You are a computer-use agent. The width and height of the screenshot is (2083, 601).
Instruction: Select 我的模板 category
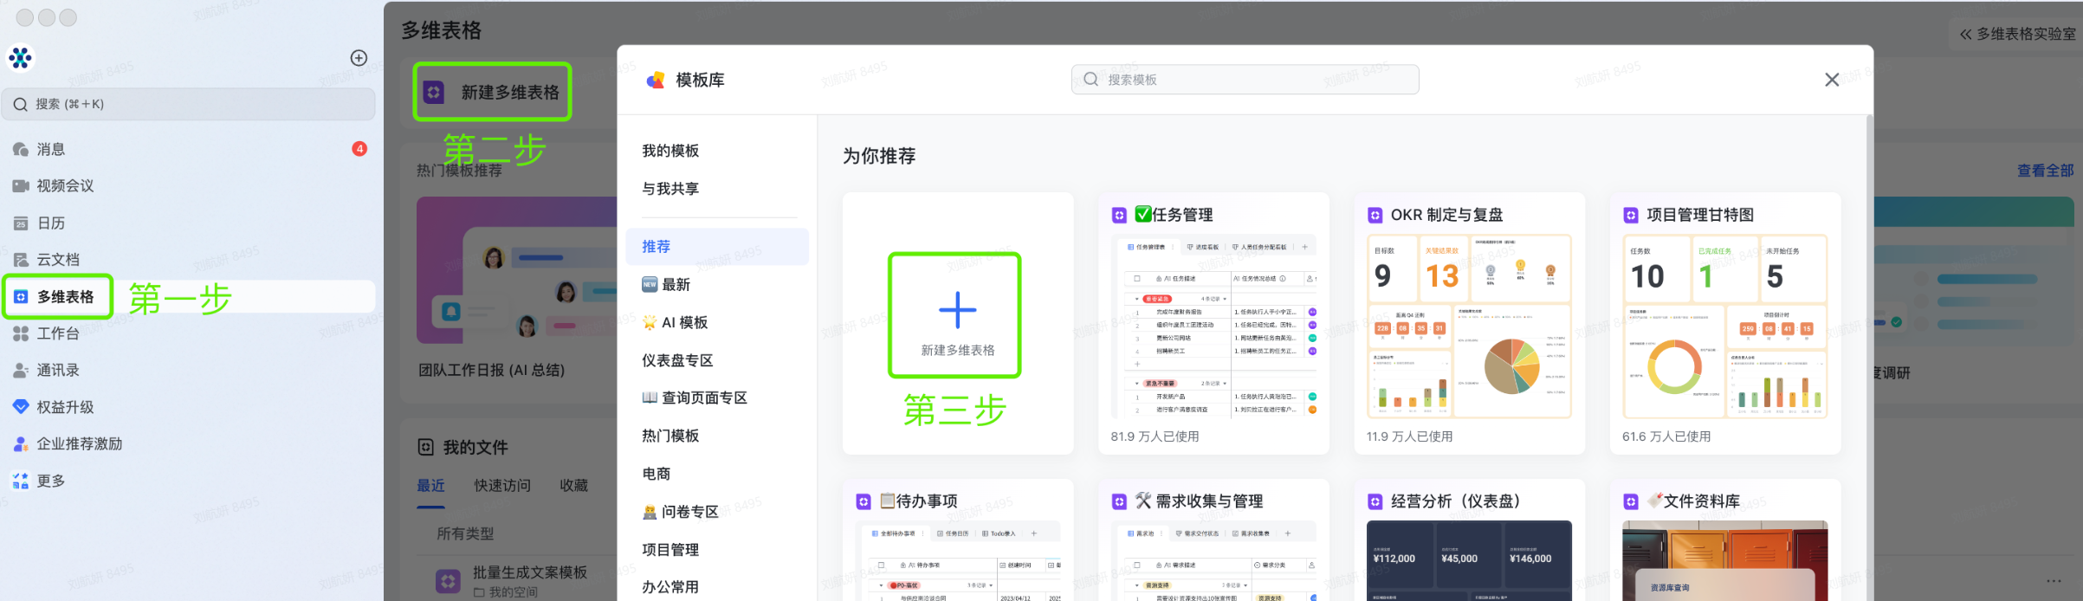click(x=717, y=151)
